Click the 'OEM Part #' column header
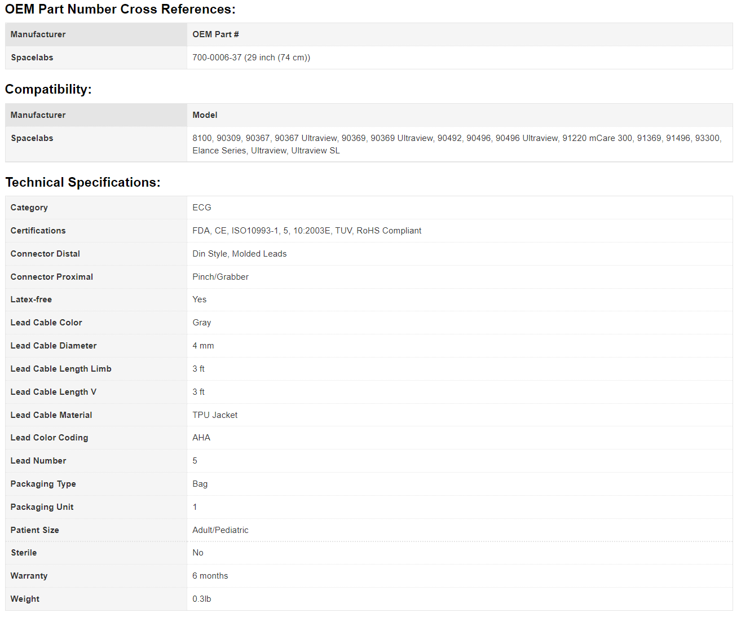This screenshot has width=741, height=617. (x=215, y=34)
